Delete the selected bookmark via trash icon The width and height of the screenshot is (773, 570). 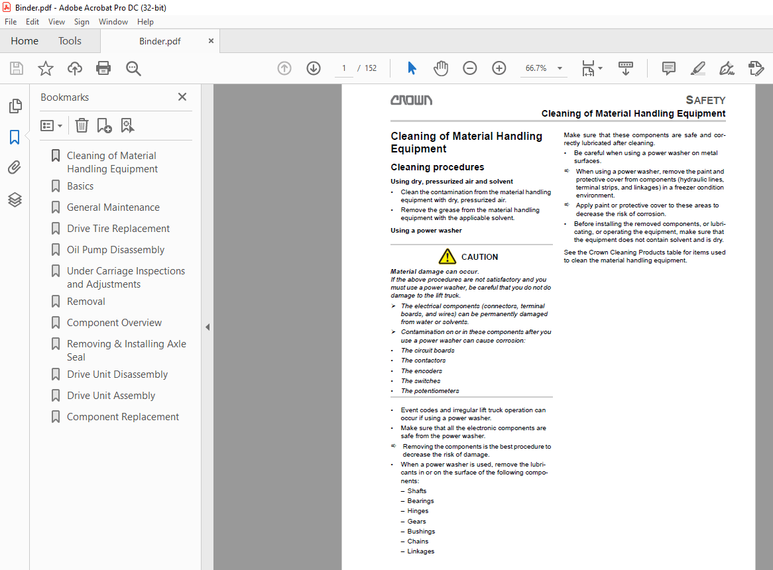click(82, 125)
